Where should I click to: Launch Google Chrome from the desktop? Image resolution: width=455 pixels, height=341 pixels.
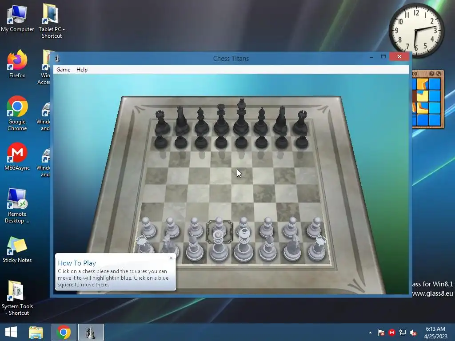[17, 114]
